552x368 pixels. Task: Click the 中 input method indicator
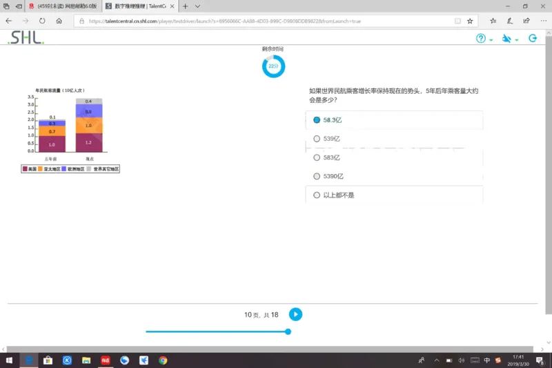487,360
